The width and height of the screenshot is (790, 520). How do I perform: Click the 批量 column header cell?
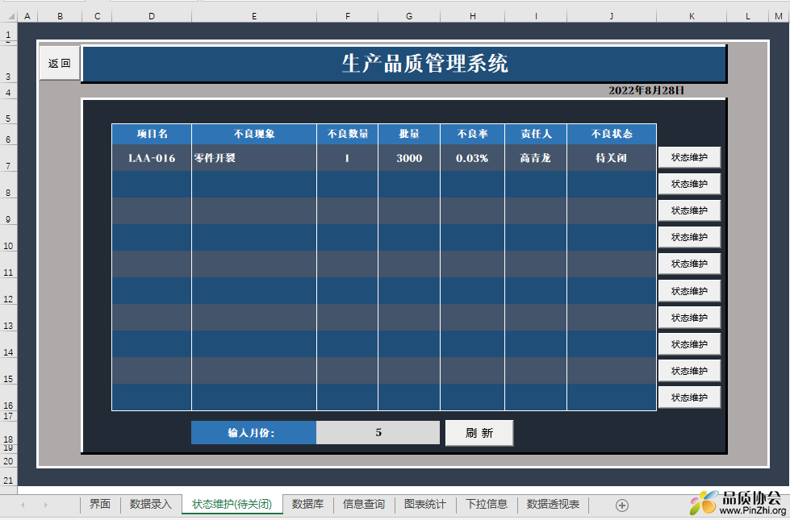coord(408,134)
